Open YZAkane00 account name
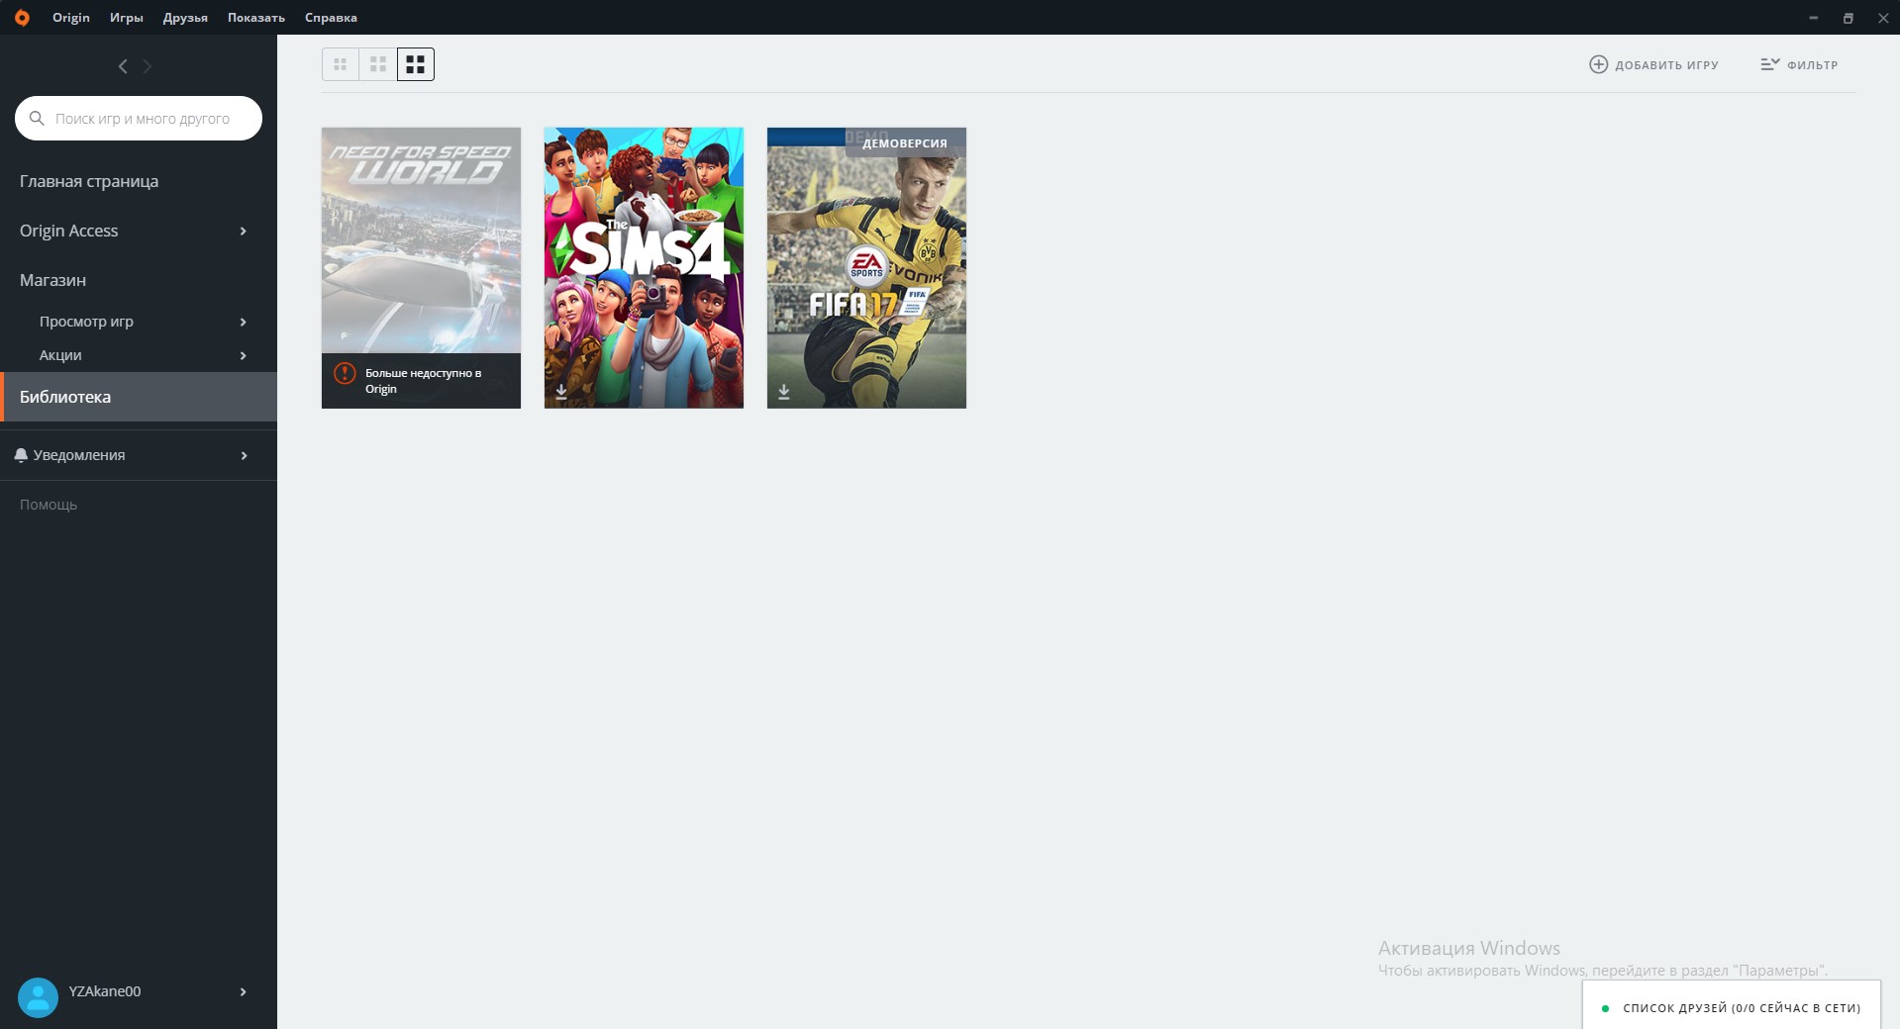Screen dimensions: 1900x1029 [x=104, y=991]
